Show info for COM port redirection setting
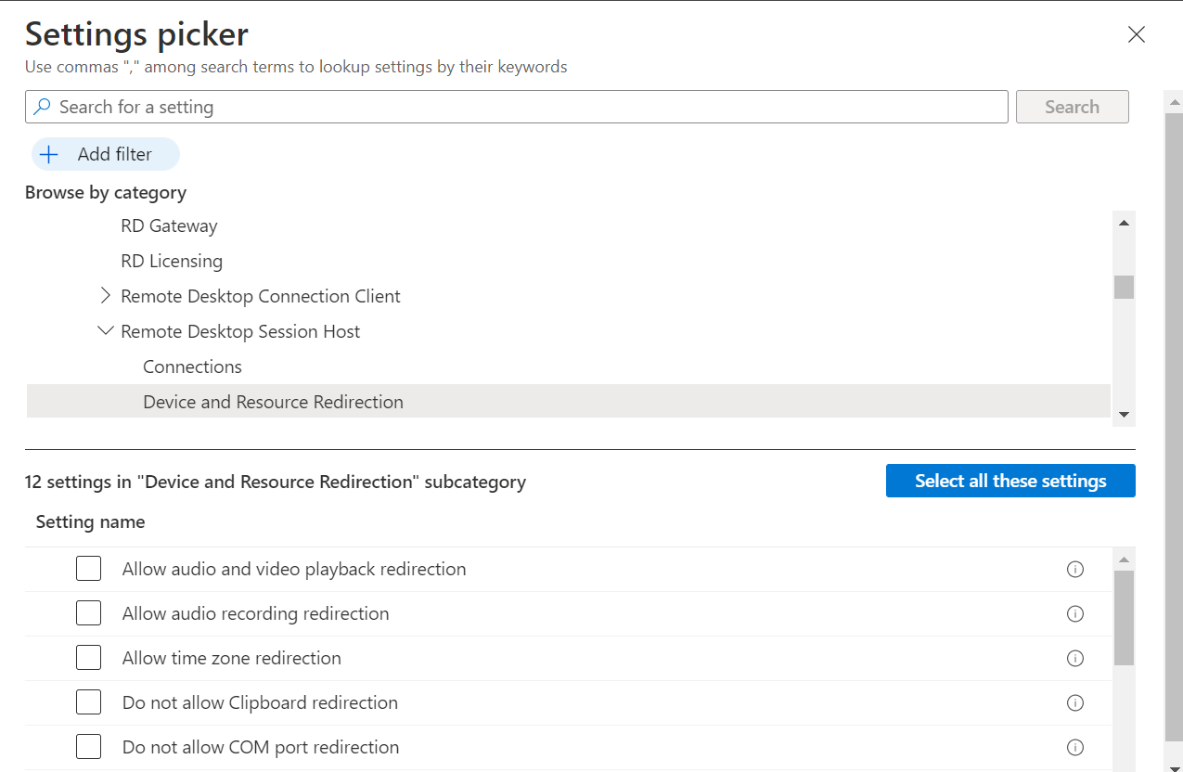Image resolution: width=1183 pixels, height=772 pixels. pos(1075,748)
